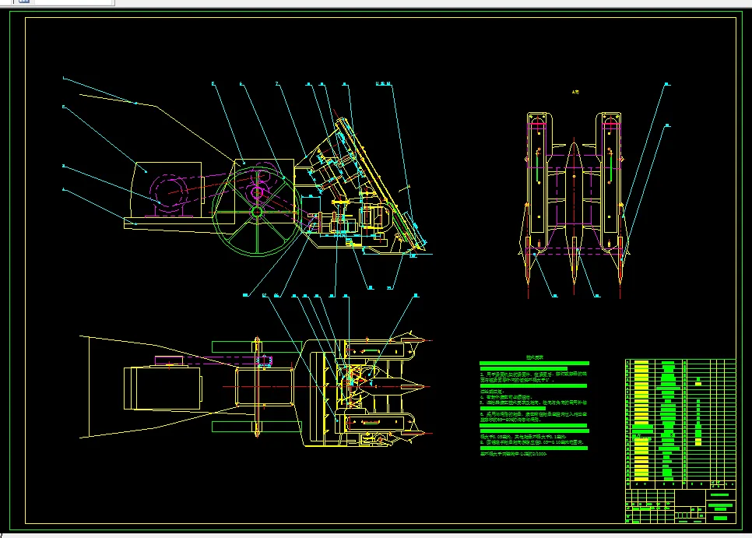Click the title block in drawing corner
752x538 pixels.
[680, 506]
